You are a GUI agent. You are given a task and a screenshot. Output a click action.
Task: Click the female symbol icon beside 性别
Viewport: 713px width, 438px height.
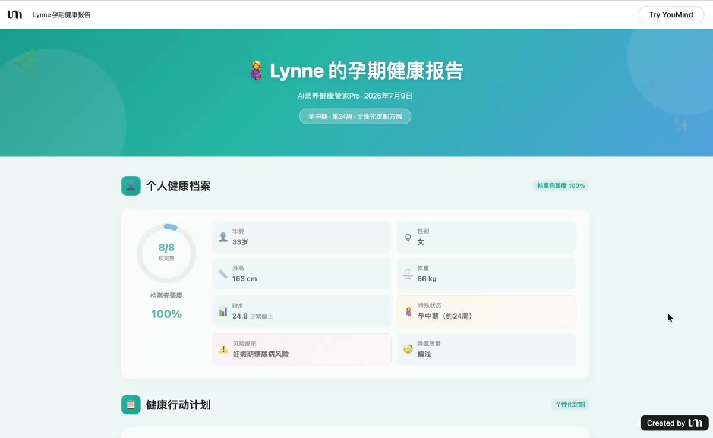point(408,237)
